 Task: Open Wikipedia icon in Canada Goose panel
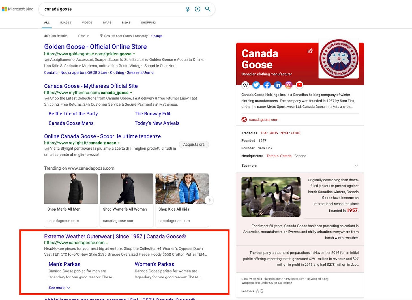(245, 85)
